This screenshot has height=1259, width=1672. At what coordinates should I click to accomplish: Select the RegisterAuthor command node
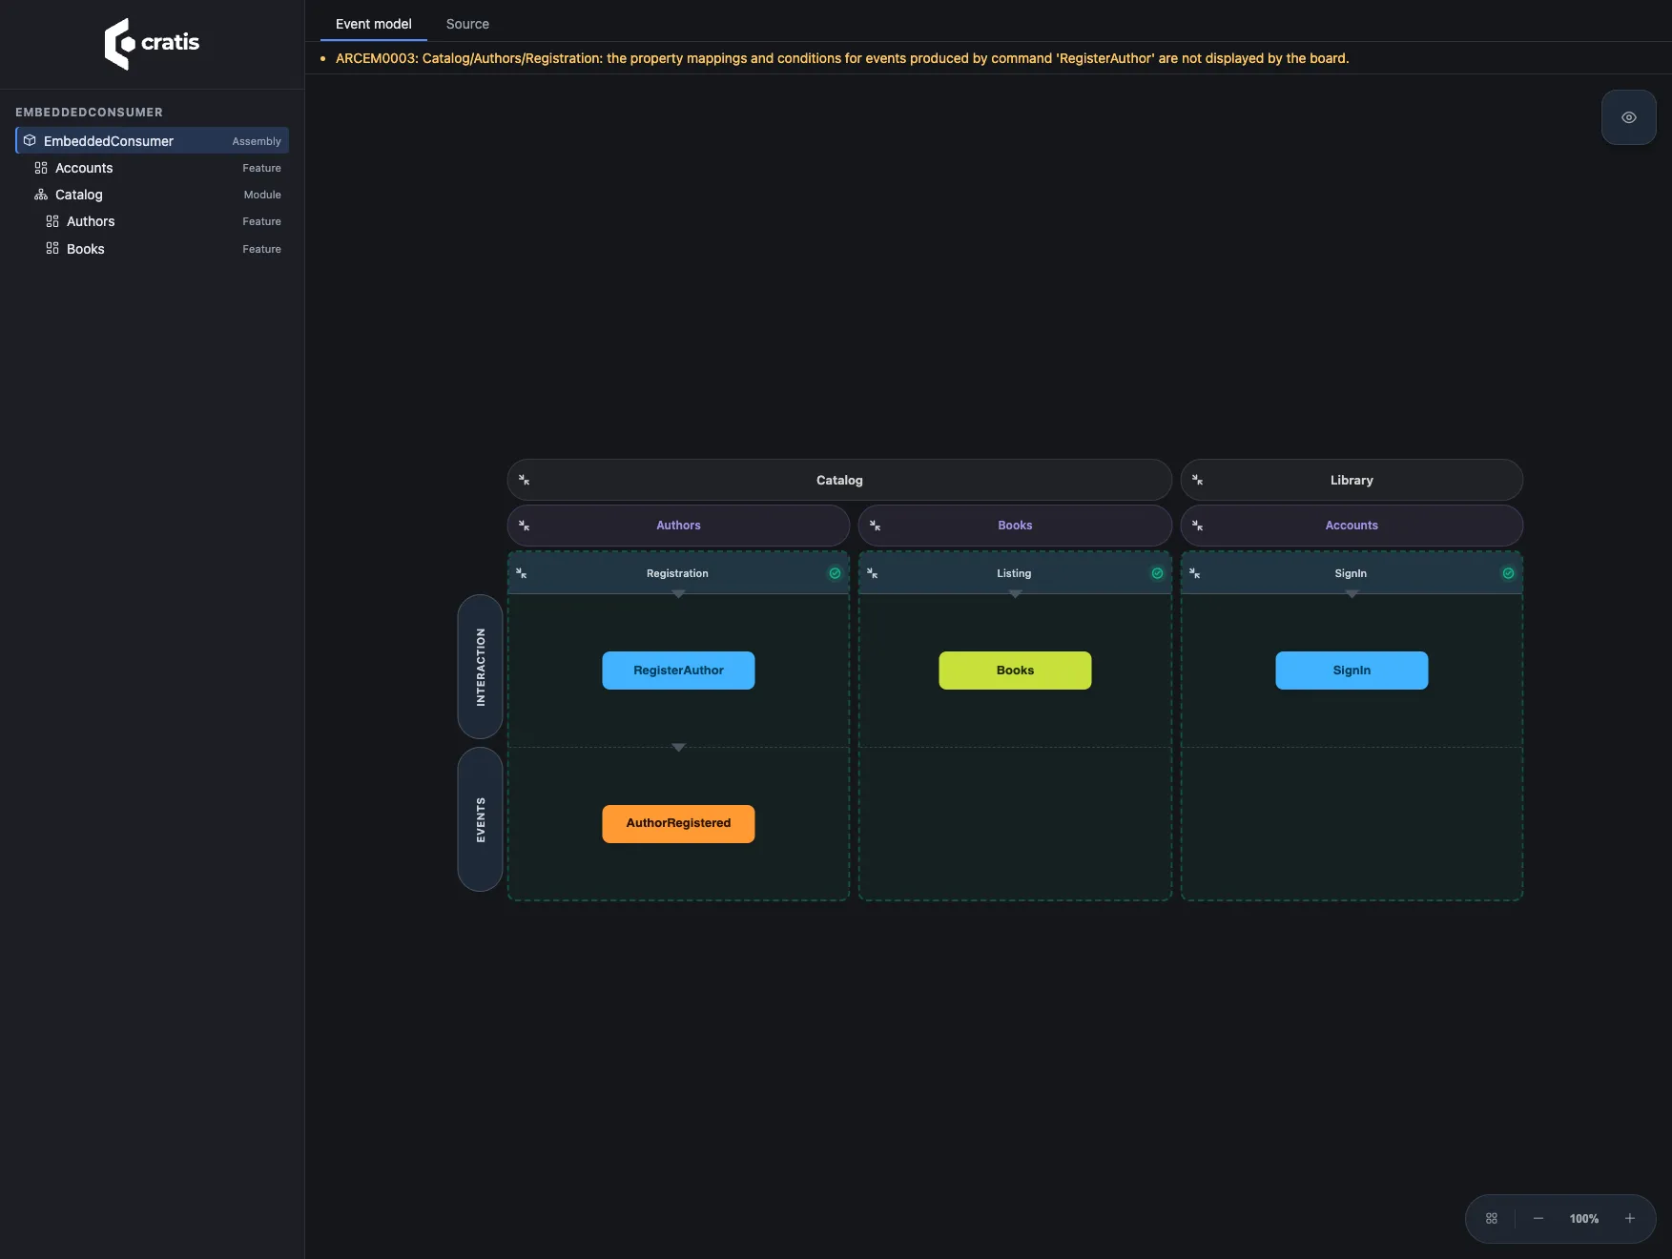(678, 671)
